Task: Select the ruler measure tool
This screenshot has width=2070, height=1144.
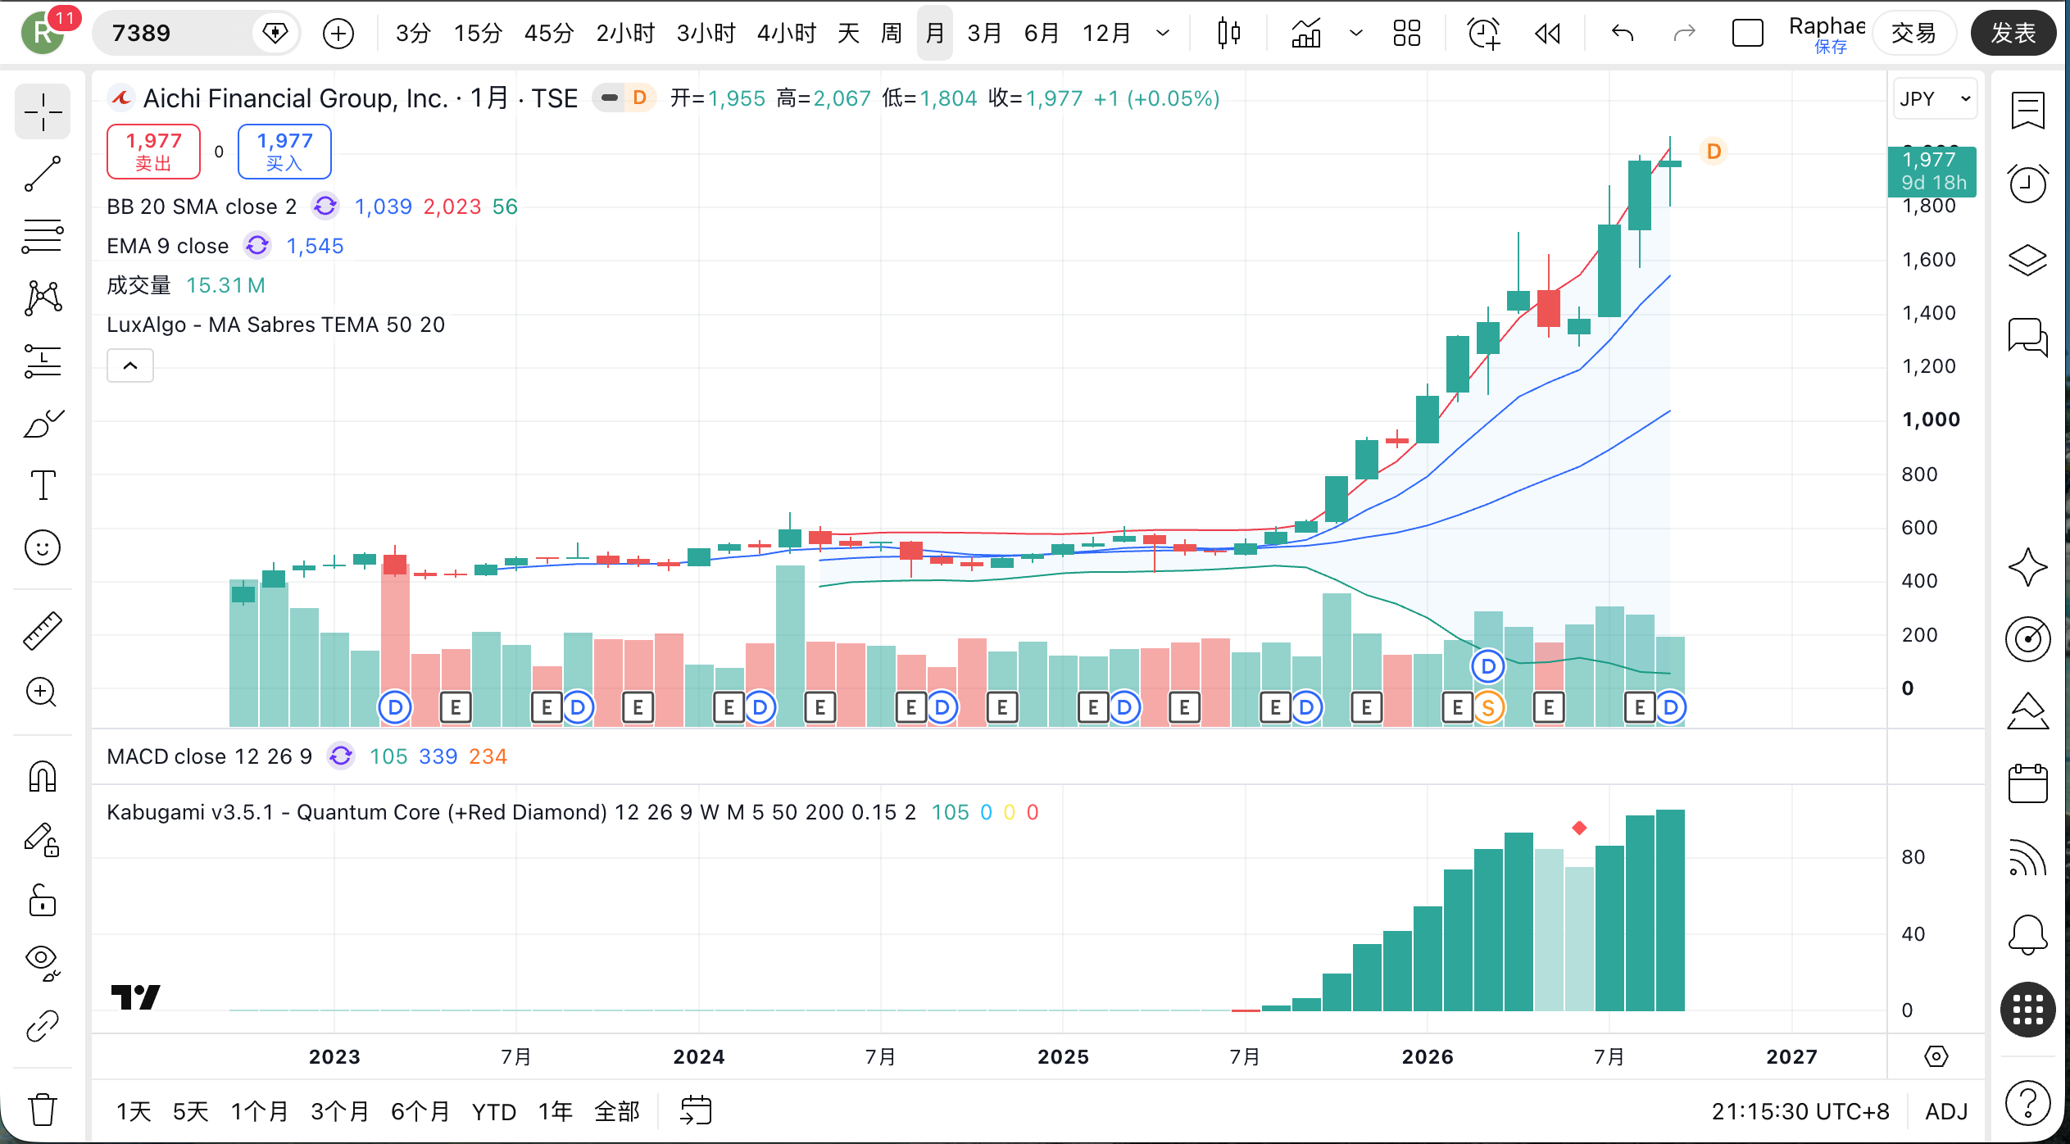Action: 43,630
